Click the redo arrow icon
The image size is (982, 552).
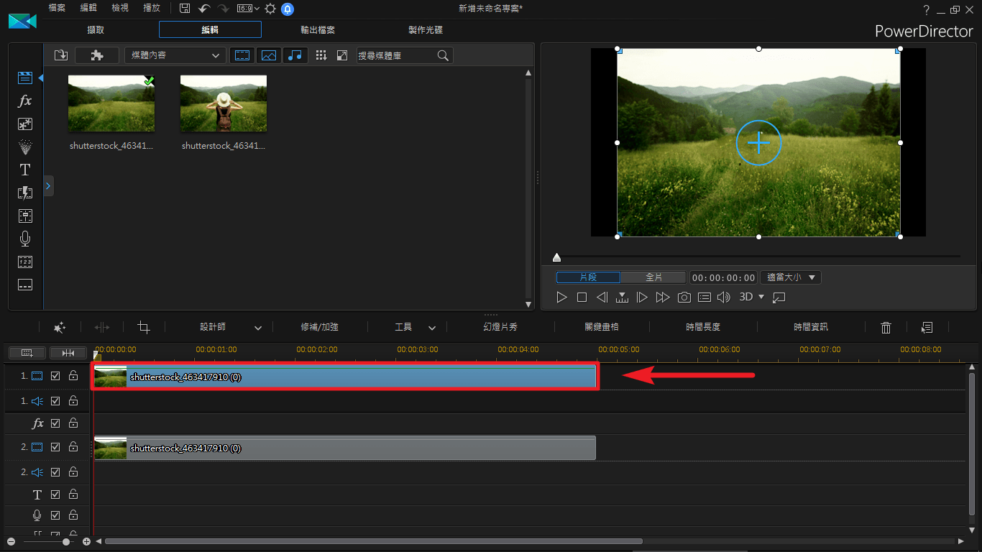click(x=223, y=9)
